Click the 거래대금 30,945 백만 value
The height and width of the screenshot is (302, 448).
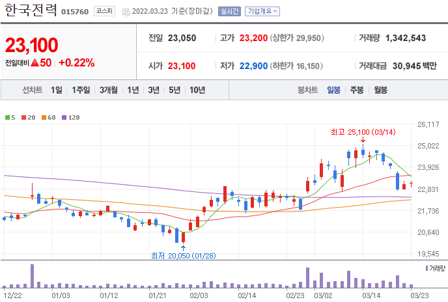tap(415, 66)
